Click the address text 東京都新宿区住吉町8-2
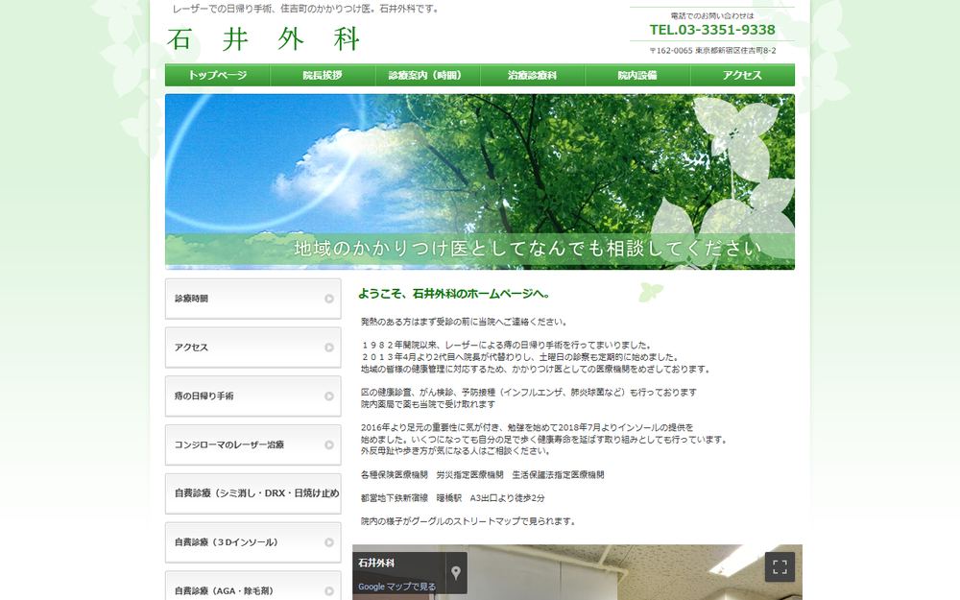The image size is (960, 600). click(735, 51)
